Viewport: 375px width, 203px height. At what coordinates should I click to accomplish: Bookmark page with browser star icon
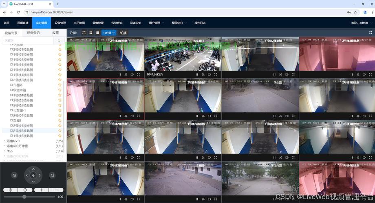pos(355,12)
